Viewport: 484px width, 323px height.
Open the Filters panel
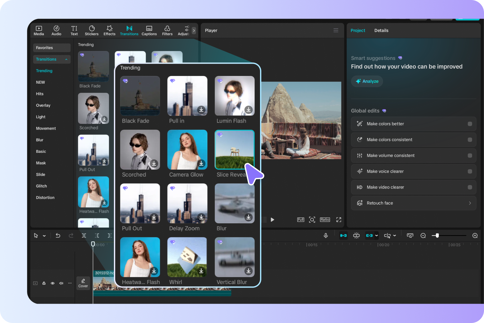[167, 30]
